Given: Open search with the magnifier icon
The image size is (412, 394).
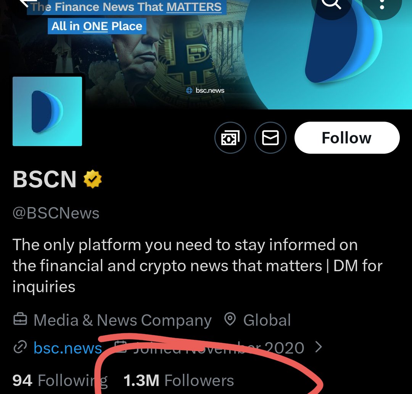Looking at the screenshot, I should coord(331,4).
